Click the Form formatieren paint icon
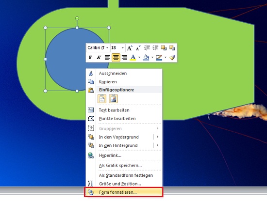This screenshot has height=201, width=267. pos(91,192)
